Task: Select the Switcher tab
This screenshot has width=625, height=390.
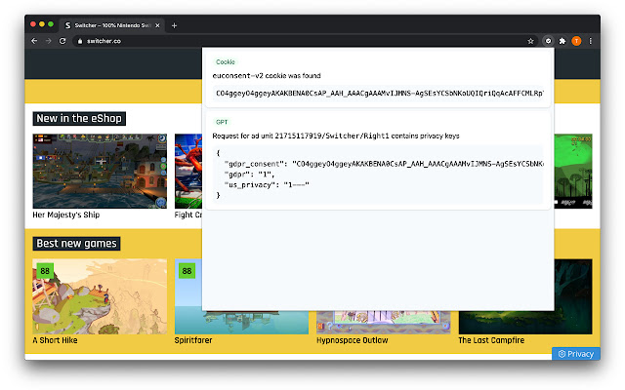Action: pos(112,25)
